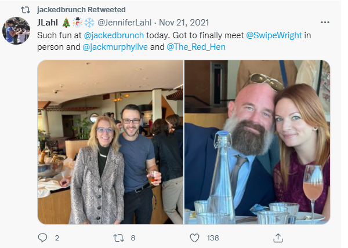Screen dimensions: 348x248
Task: Open the three-dot more options menu
Action: [x=325, y=23]
